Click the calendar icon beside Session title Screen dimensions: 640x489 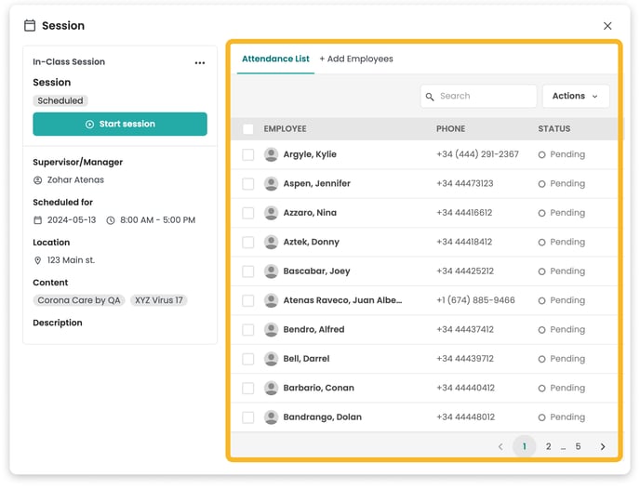[x=30, y=25]
